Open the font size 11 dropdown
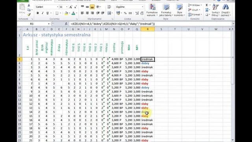Viewport: 252px width, 142px height. point(67,7)
